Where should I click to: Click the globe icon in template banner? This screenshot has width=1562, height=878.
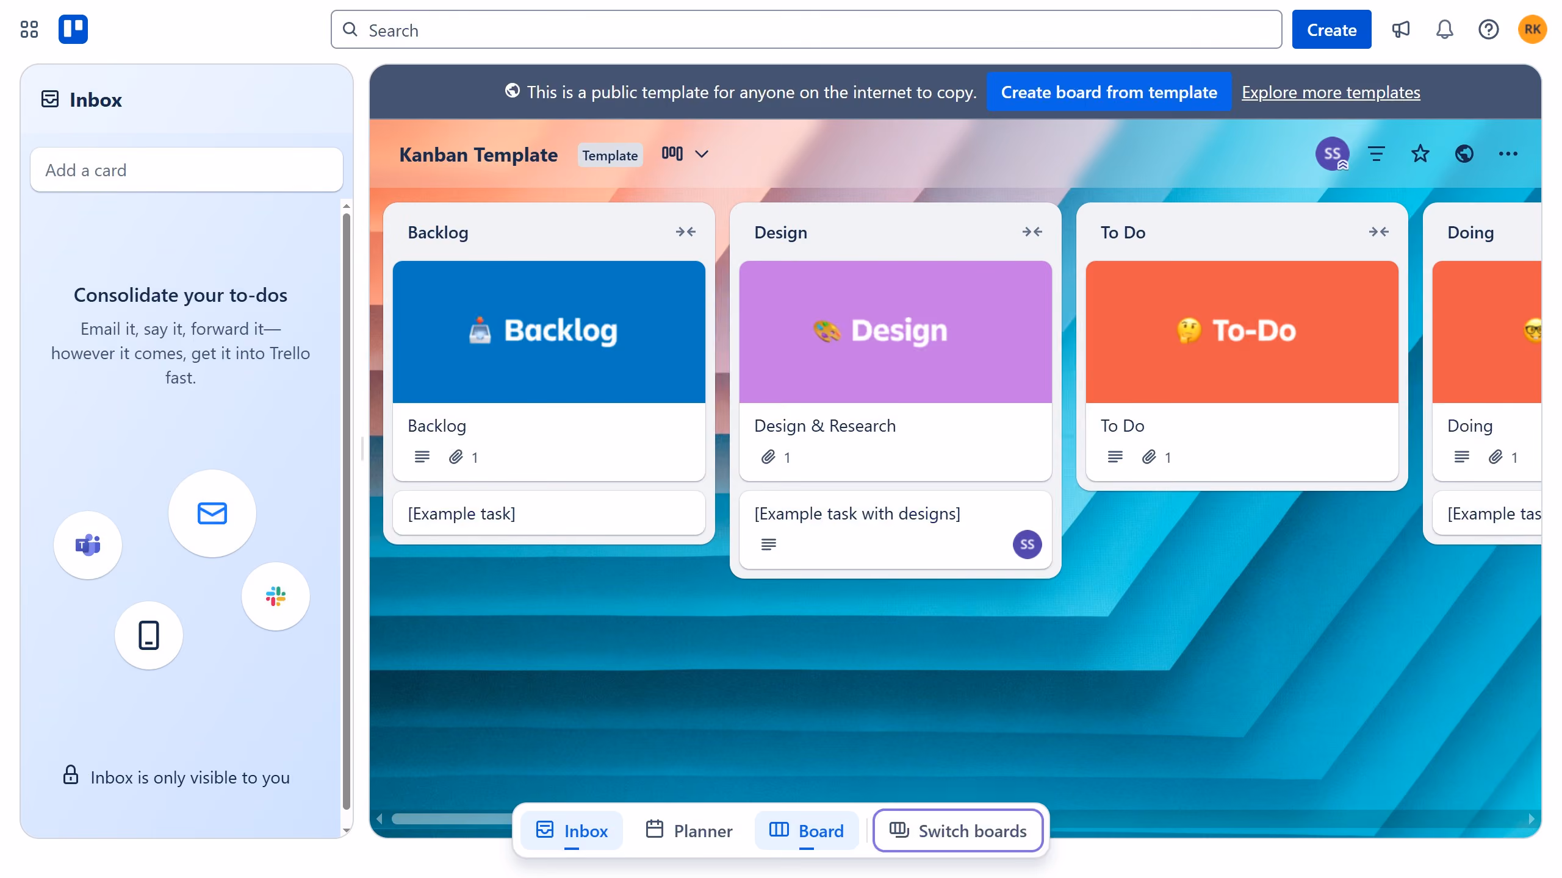(513, 91)
